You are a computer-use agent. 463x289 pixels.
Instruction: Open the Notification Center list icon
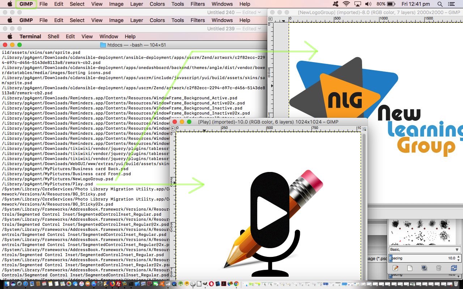coord(451,4)
